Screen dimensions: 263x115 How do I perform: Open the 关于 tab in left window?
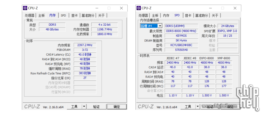(101, 16)
